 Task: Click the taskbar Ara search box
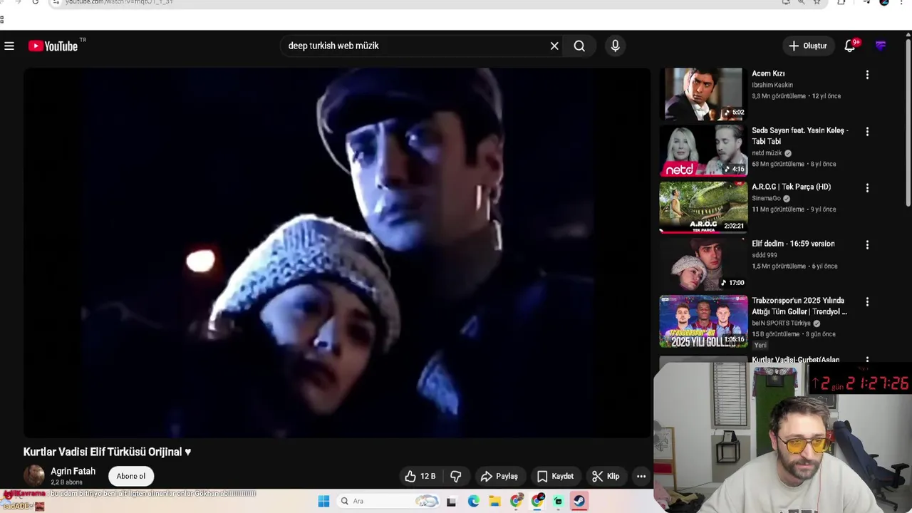388,501
